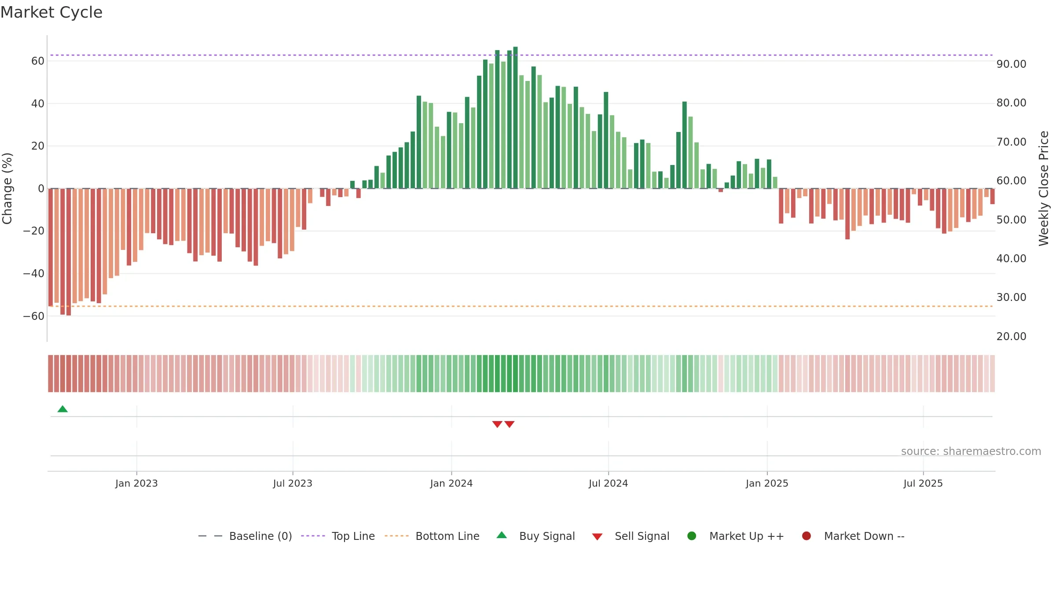Click the purple Top Line legend swatch
This screenshot has width=1056, height=594.
(313, 536)
